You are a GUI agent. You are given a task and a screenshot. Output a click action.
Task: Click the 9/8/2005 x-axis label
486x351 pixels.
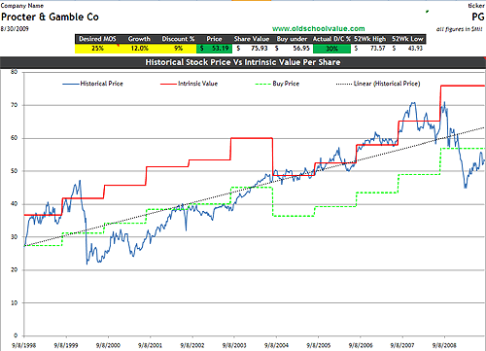[319, 345]
